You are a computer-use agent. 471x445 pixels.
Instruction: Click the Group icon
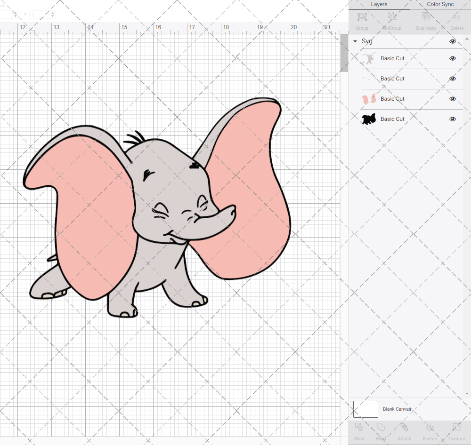coord(362,17)
